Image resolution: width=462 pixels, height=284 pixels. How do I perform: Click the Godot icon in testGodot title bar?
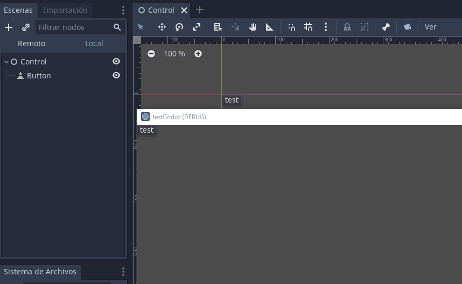click(145, 116)
